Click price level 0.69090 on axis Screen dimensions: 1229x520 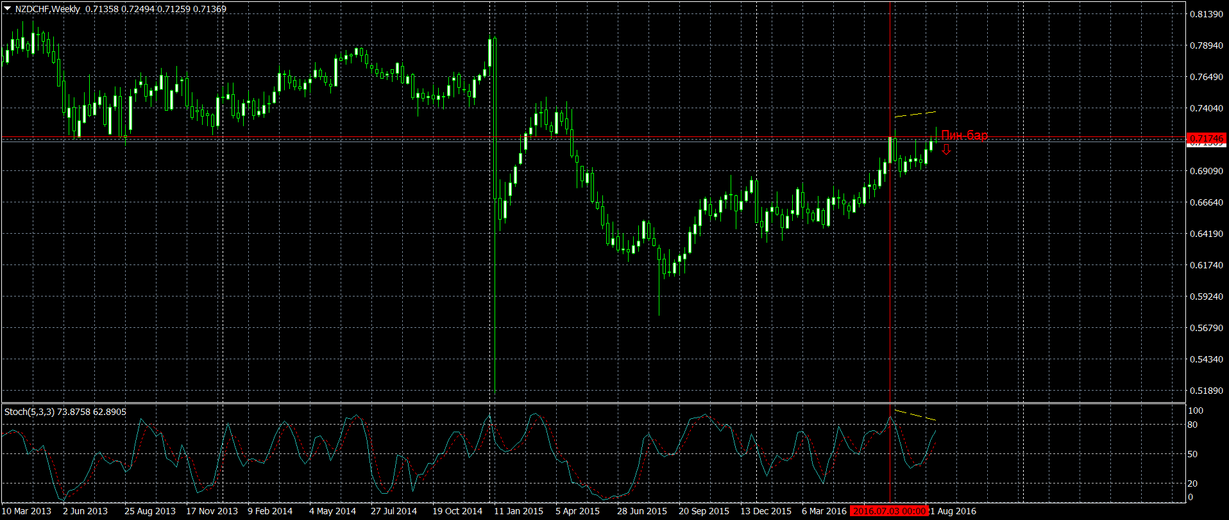(x=1206, y=171)
